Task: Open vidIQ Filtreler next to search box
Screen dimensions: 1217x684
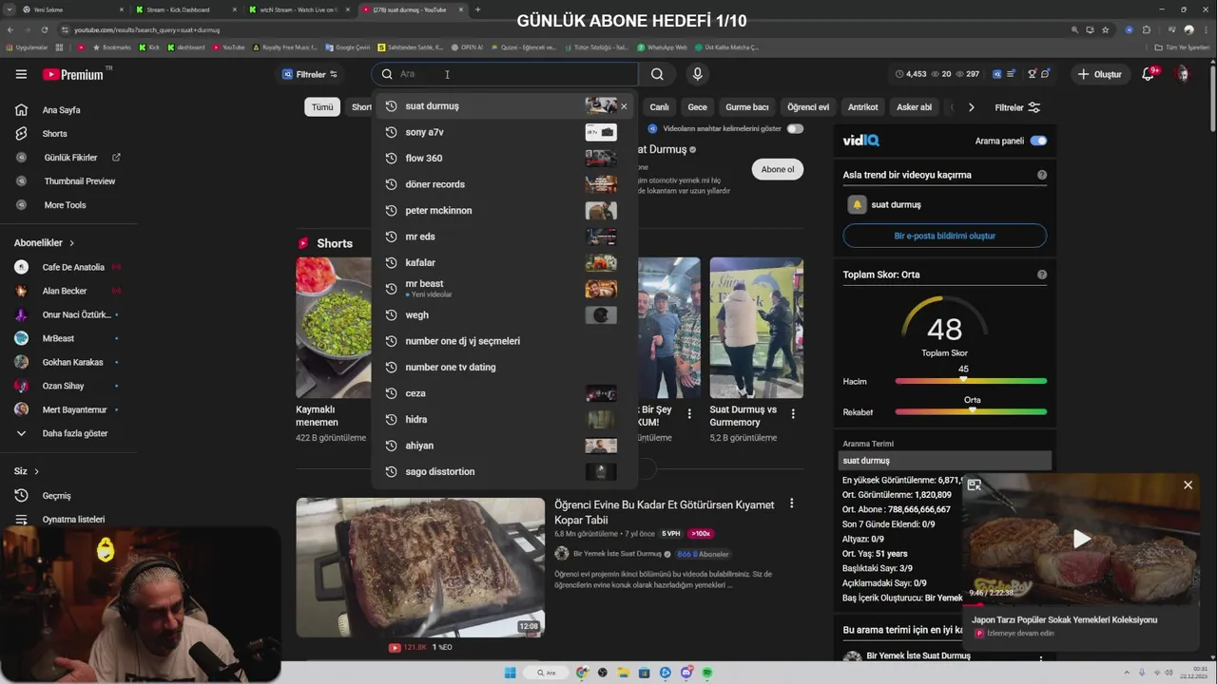Action: click(310, 74)
